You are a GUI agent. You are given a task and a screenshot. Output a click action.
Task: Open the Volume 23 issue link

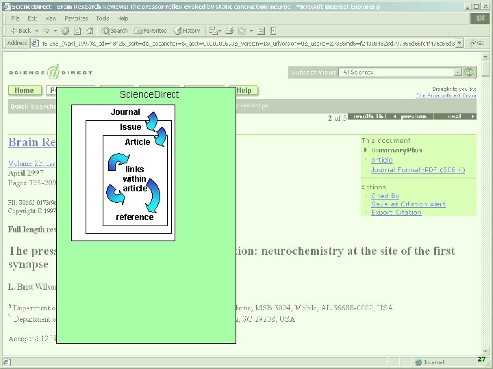pyautogui.click(x=32, y=163)
